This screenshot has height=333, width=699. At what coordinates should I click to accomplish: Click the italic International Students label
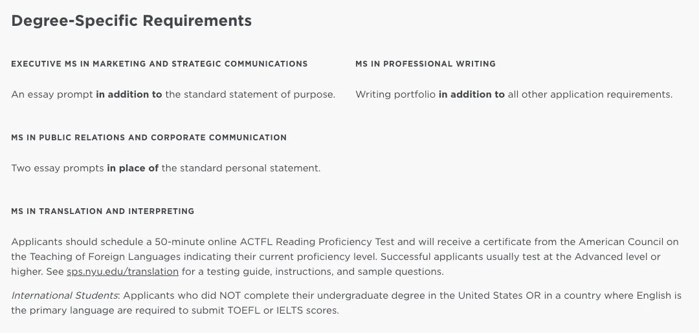pos(64,295)
